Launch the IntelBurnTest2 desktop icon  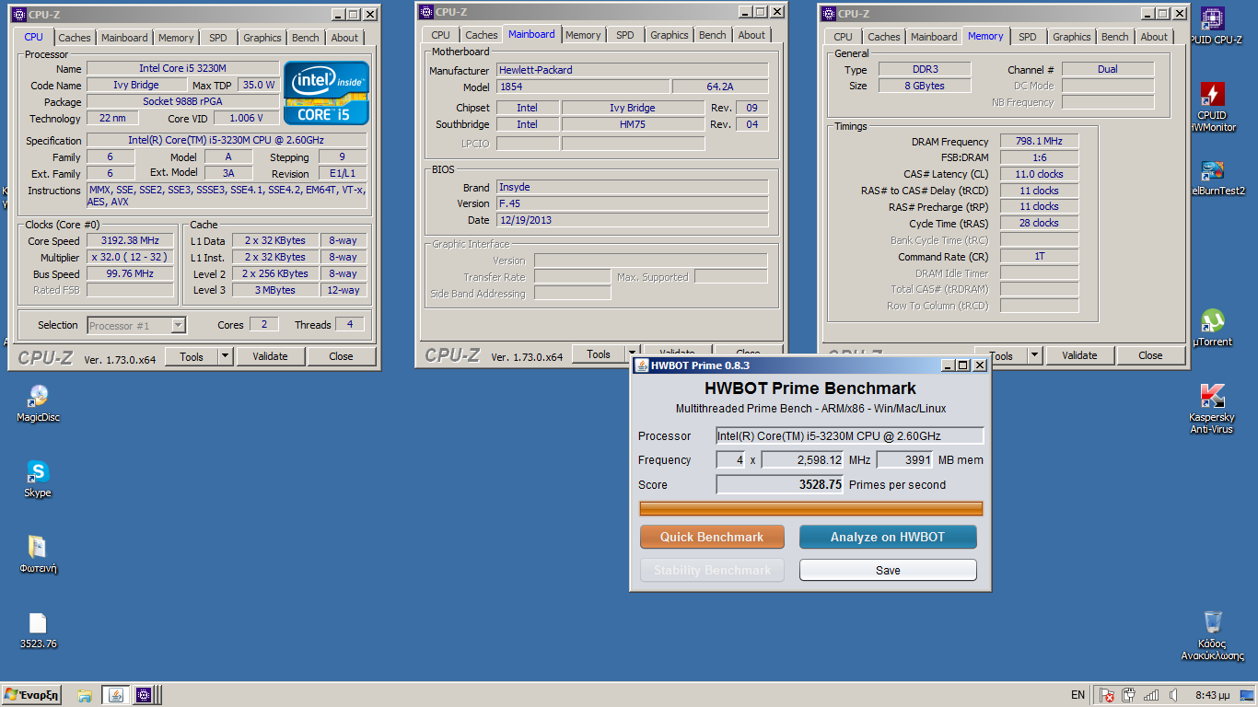1213,178
